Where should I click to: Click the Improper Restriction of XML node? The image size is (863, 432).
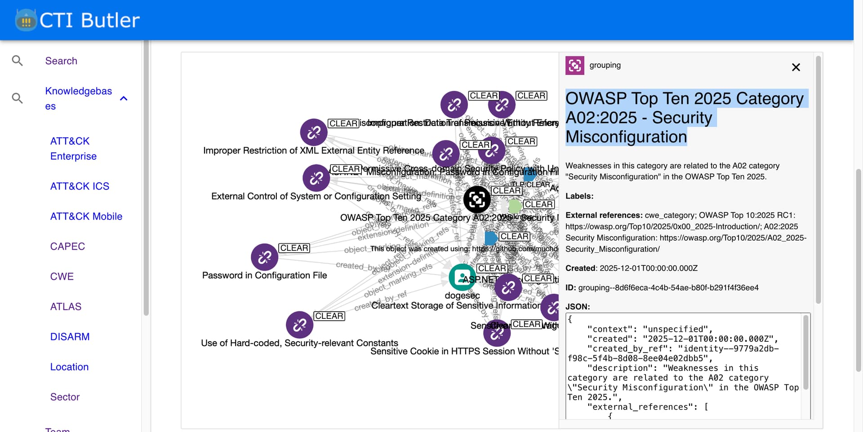313,132
